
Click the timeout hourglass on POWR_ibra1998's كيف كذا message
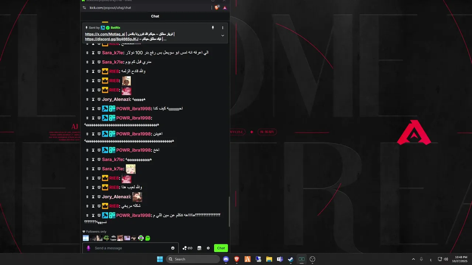pos(93,109)
